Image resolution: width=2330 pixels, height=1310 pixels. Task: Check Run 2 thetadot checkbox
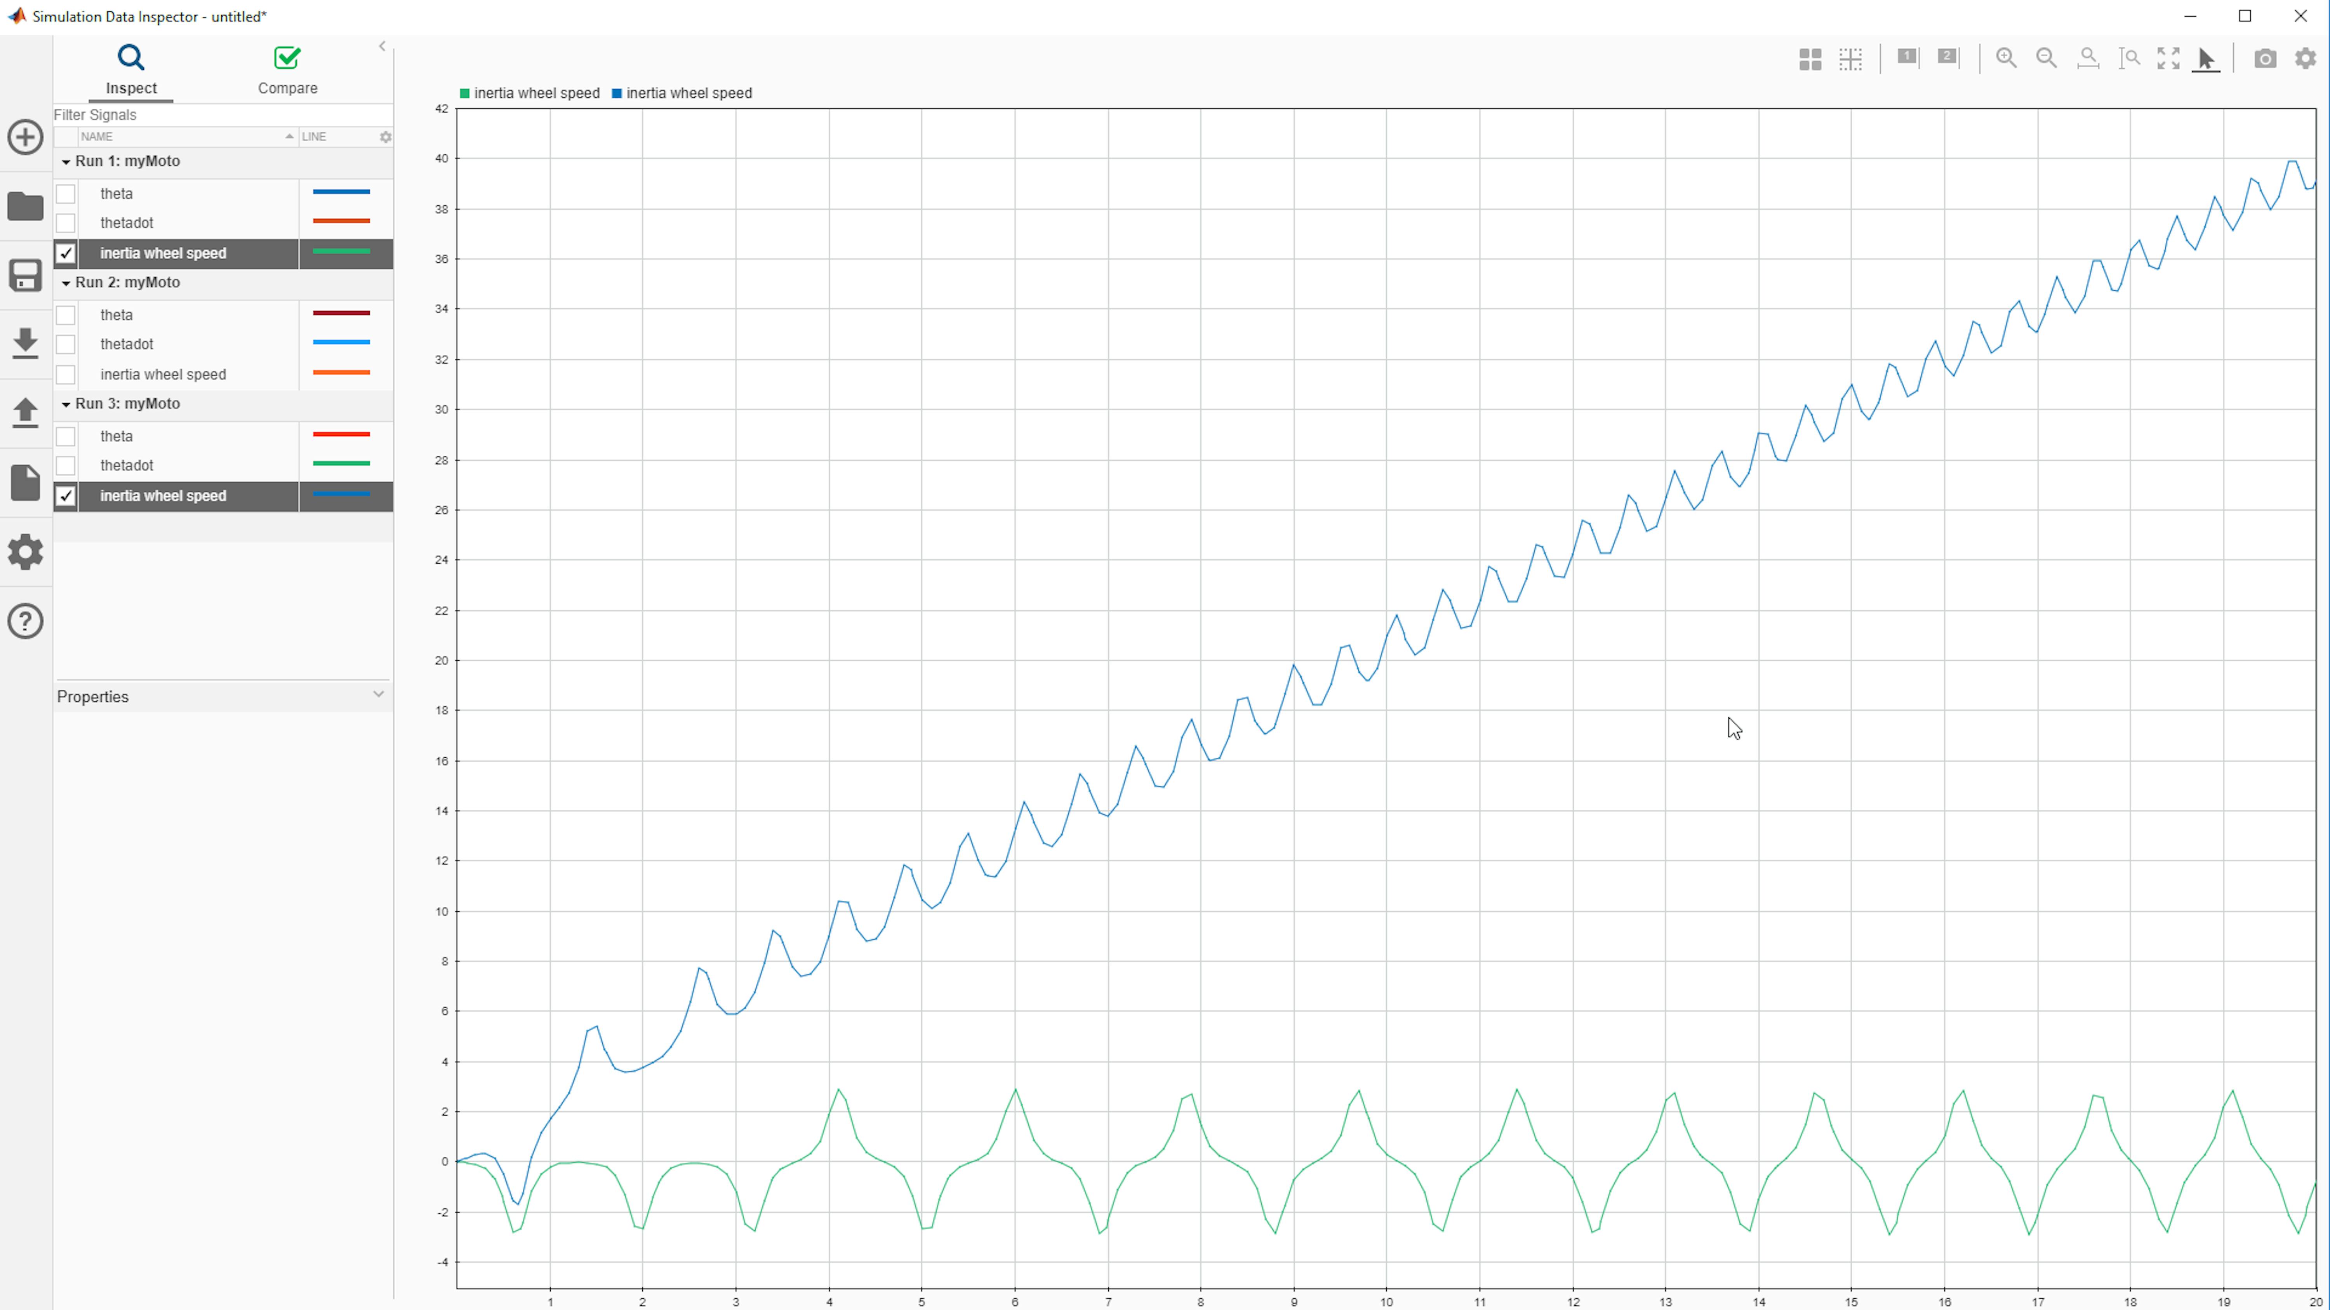point(66,344)
